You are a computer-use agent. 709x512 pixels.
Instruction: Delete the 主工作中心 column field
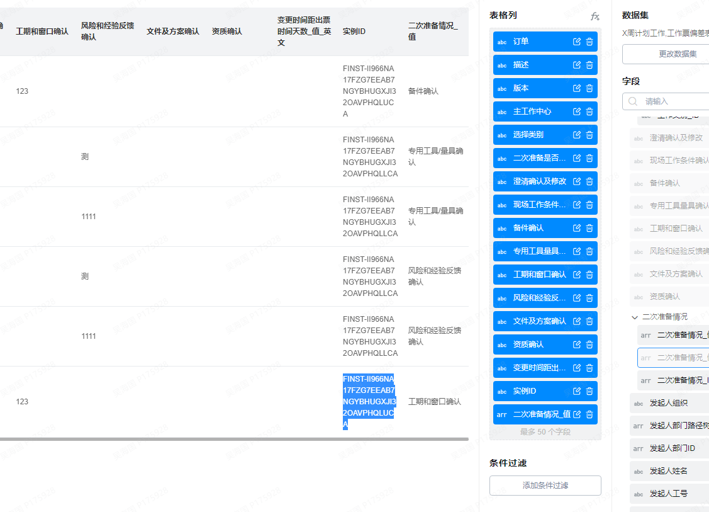coord(589,111)
